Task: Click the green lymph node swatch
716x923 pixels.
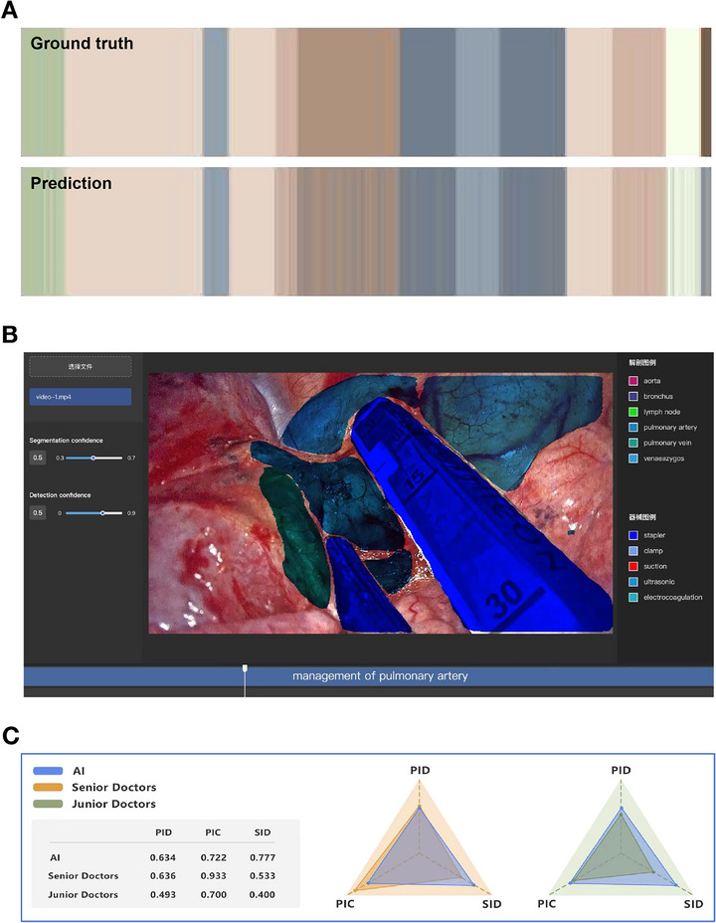Action: click(x=633, y=412)
